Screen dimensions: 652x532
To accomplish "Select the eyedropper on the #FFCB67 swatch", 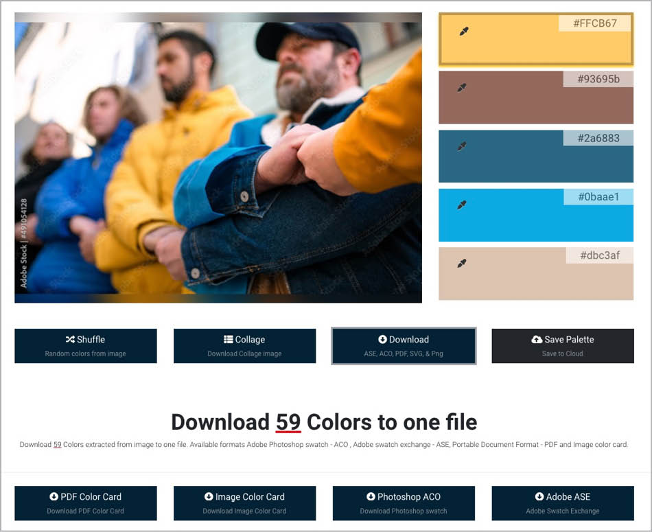I will pyautogui.click(x=463, y=32).
